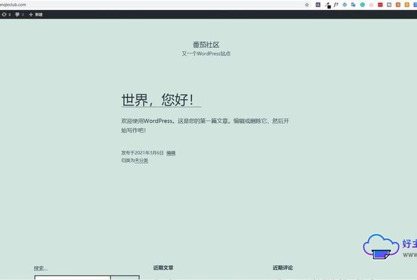This screenshot has width=417, height=280.
Task: Click the 发布于2021年3月6日 publish date text
Action: click(x=142, y=153)
